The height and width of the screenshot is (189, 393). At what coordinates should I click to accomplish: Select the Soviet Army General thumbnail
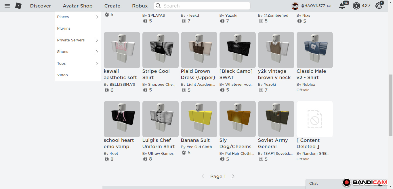(276, 119)
